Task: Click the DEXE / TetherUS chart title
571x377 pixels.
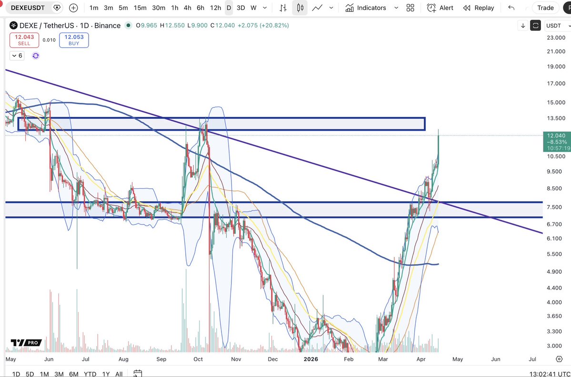Action: (x=70, y=26)
